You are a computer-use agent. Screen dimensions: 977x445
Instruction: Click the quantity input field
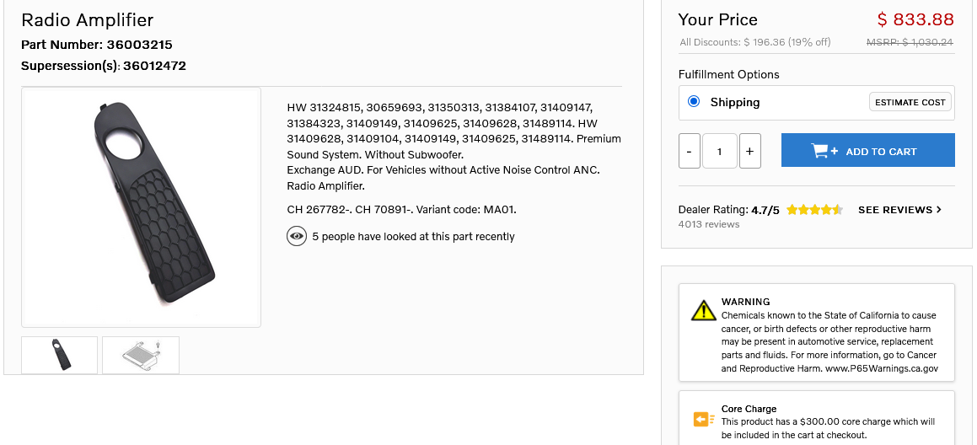(x=719, y=152)
